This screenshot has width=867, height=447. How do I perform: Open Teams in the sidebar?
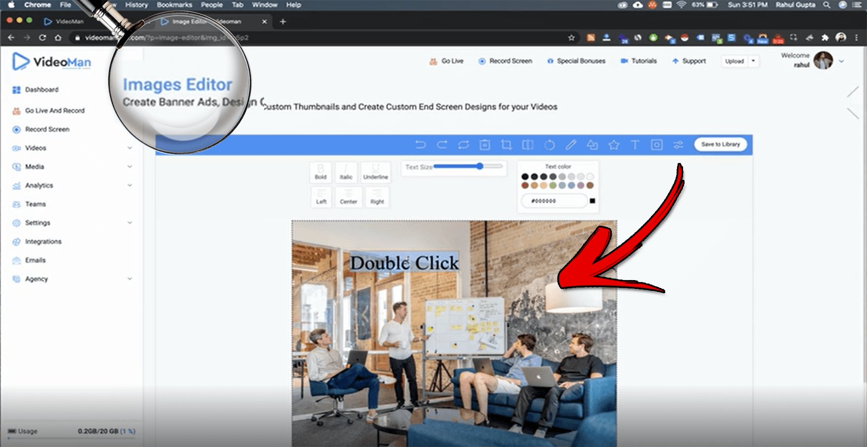point(36,204)
